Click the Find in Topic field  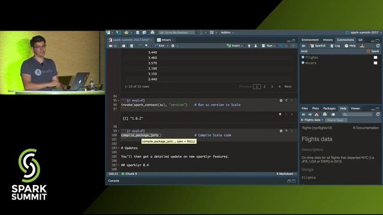click(x=336, y=120)
